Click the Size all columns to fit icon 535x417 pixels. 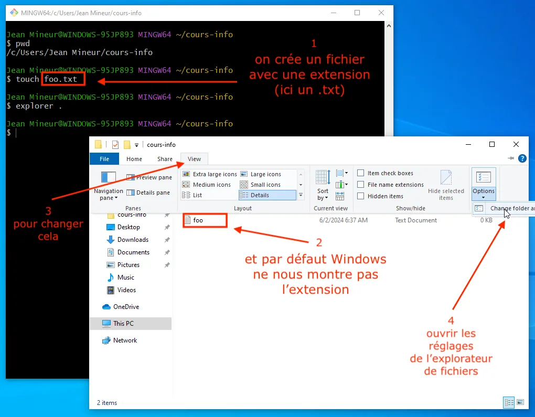[340, 196]
